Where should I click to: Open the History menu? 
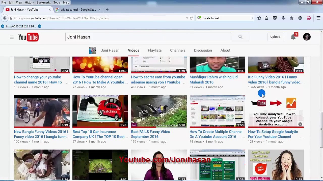click(29, 3)
